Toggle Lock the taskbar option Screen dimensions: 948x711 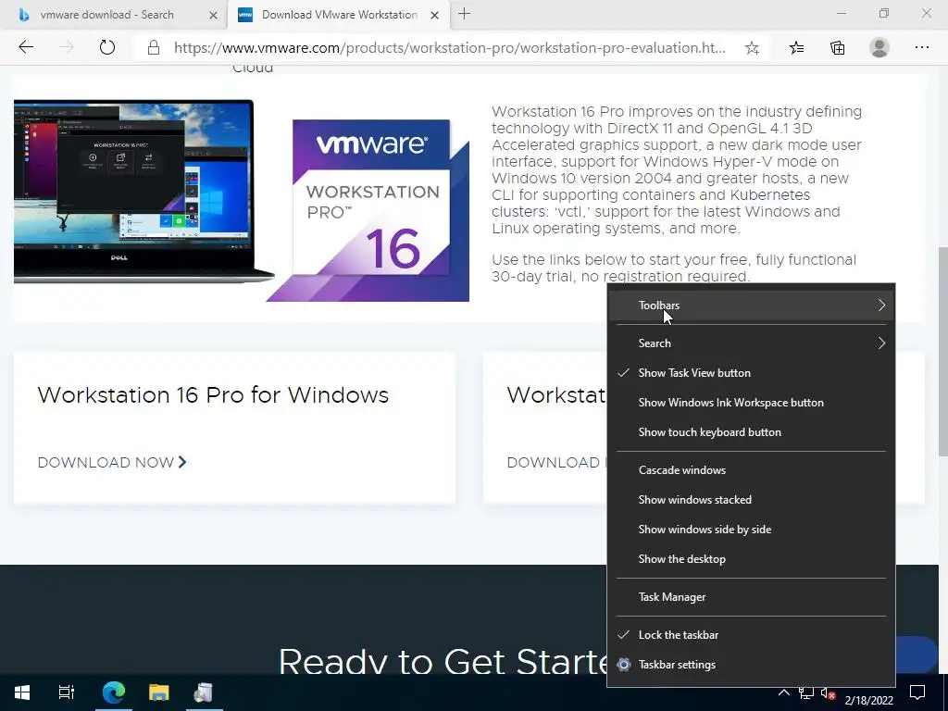(751, 635)
